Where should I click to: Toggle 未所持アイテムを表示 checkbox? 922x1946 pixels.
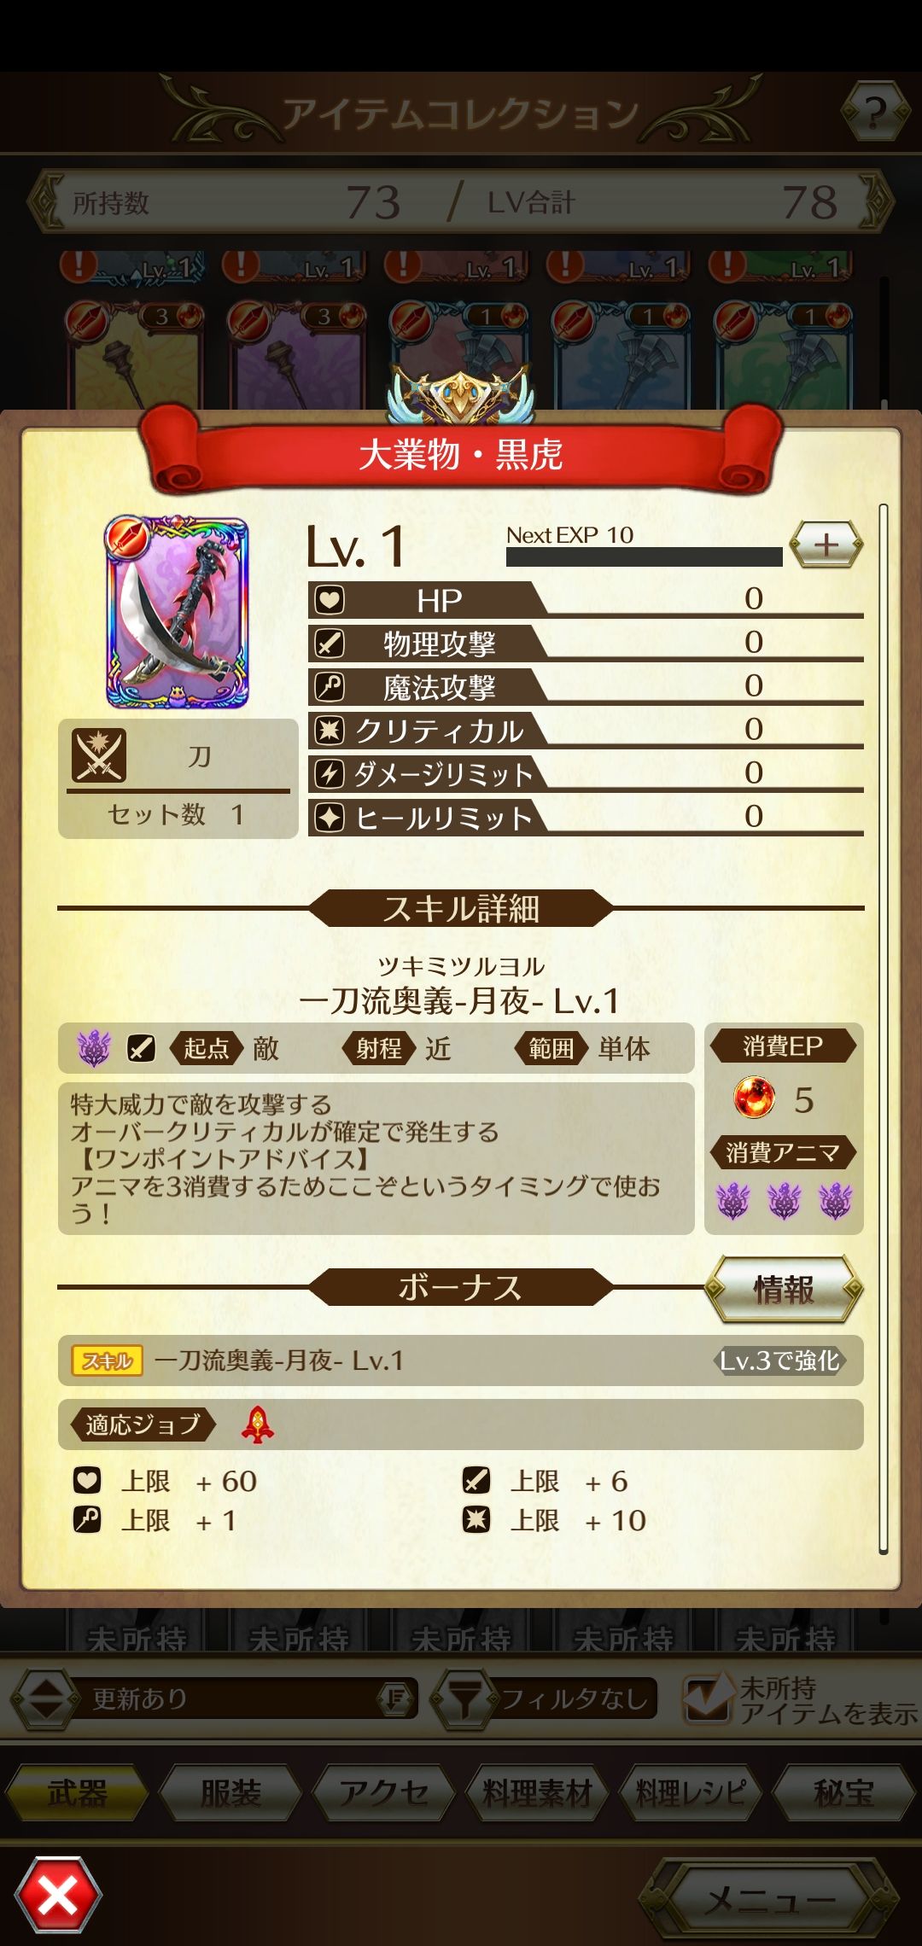click(x=707, y=1698)
